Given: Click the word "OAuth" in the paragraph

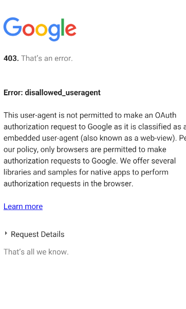Looking at the screenshot, I should 165,115.
